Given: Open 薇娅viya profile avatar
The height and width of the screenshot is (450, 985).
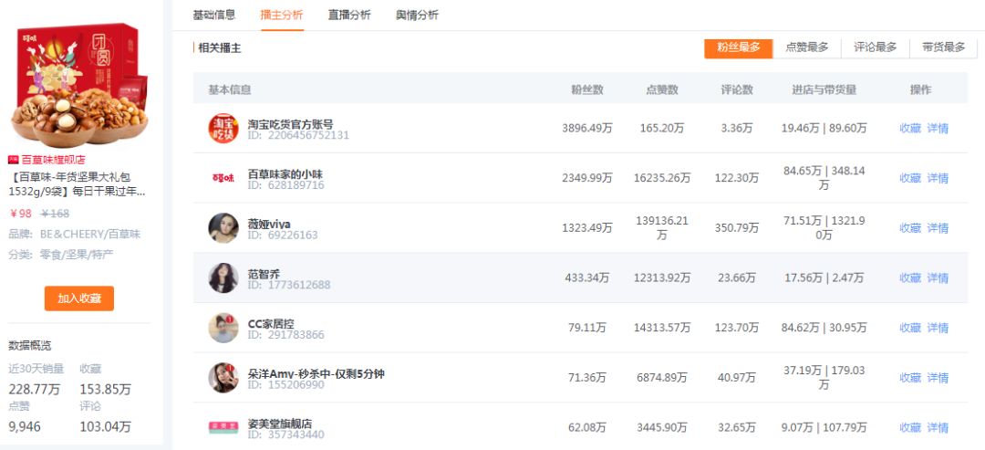Looking at the screenshot, I should [x=223, y=227].
